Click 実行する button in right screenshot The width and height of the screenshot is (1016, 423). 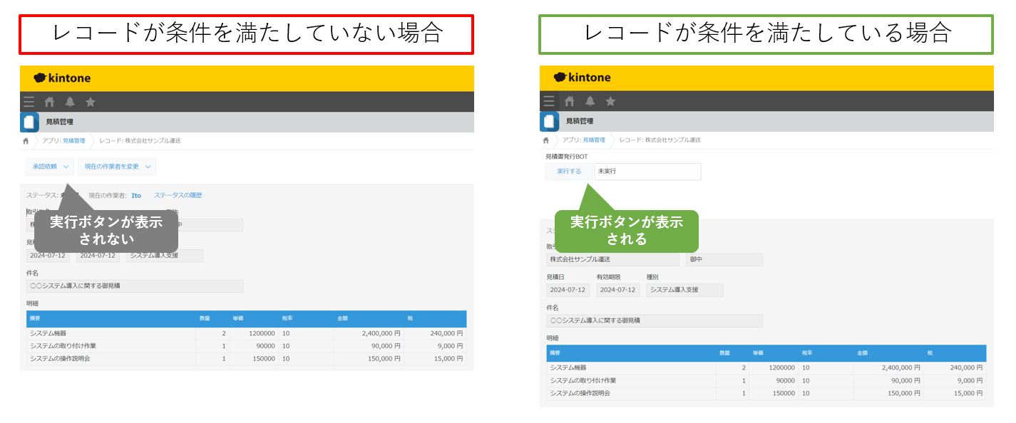point(569,172)
